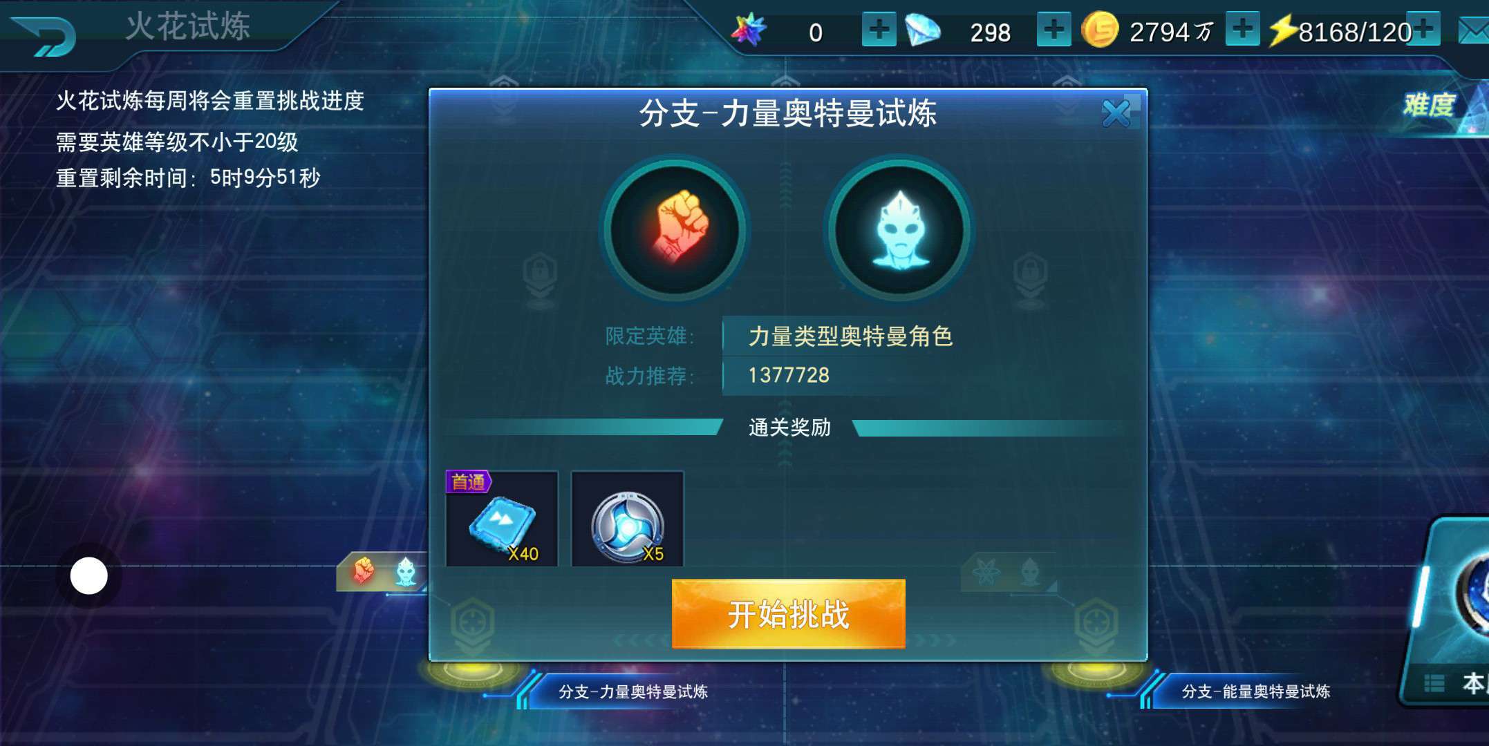Tap the white floating assistive circle
This screenshot has height=746, width=1489.
click(89, 575)
